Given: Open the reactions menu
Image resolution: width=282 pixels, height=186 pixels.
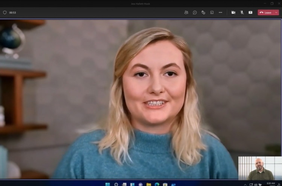Looking at the screenshot, I should tap(203, 12).
